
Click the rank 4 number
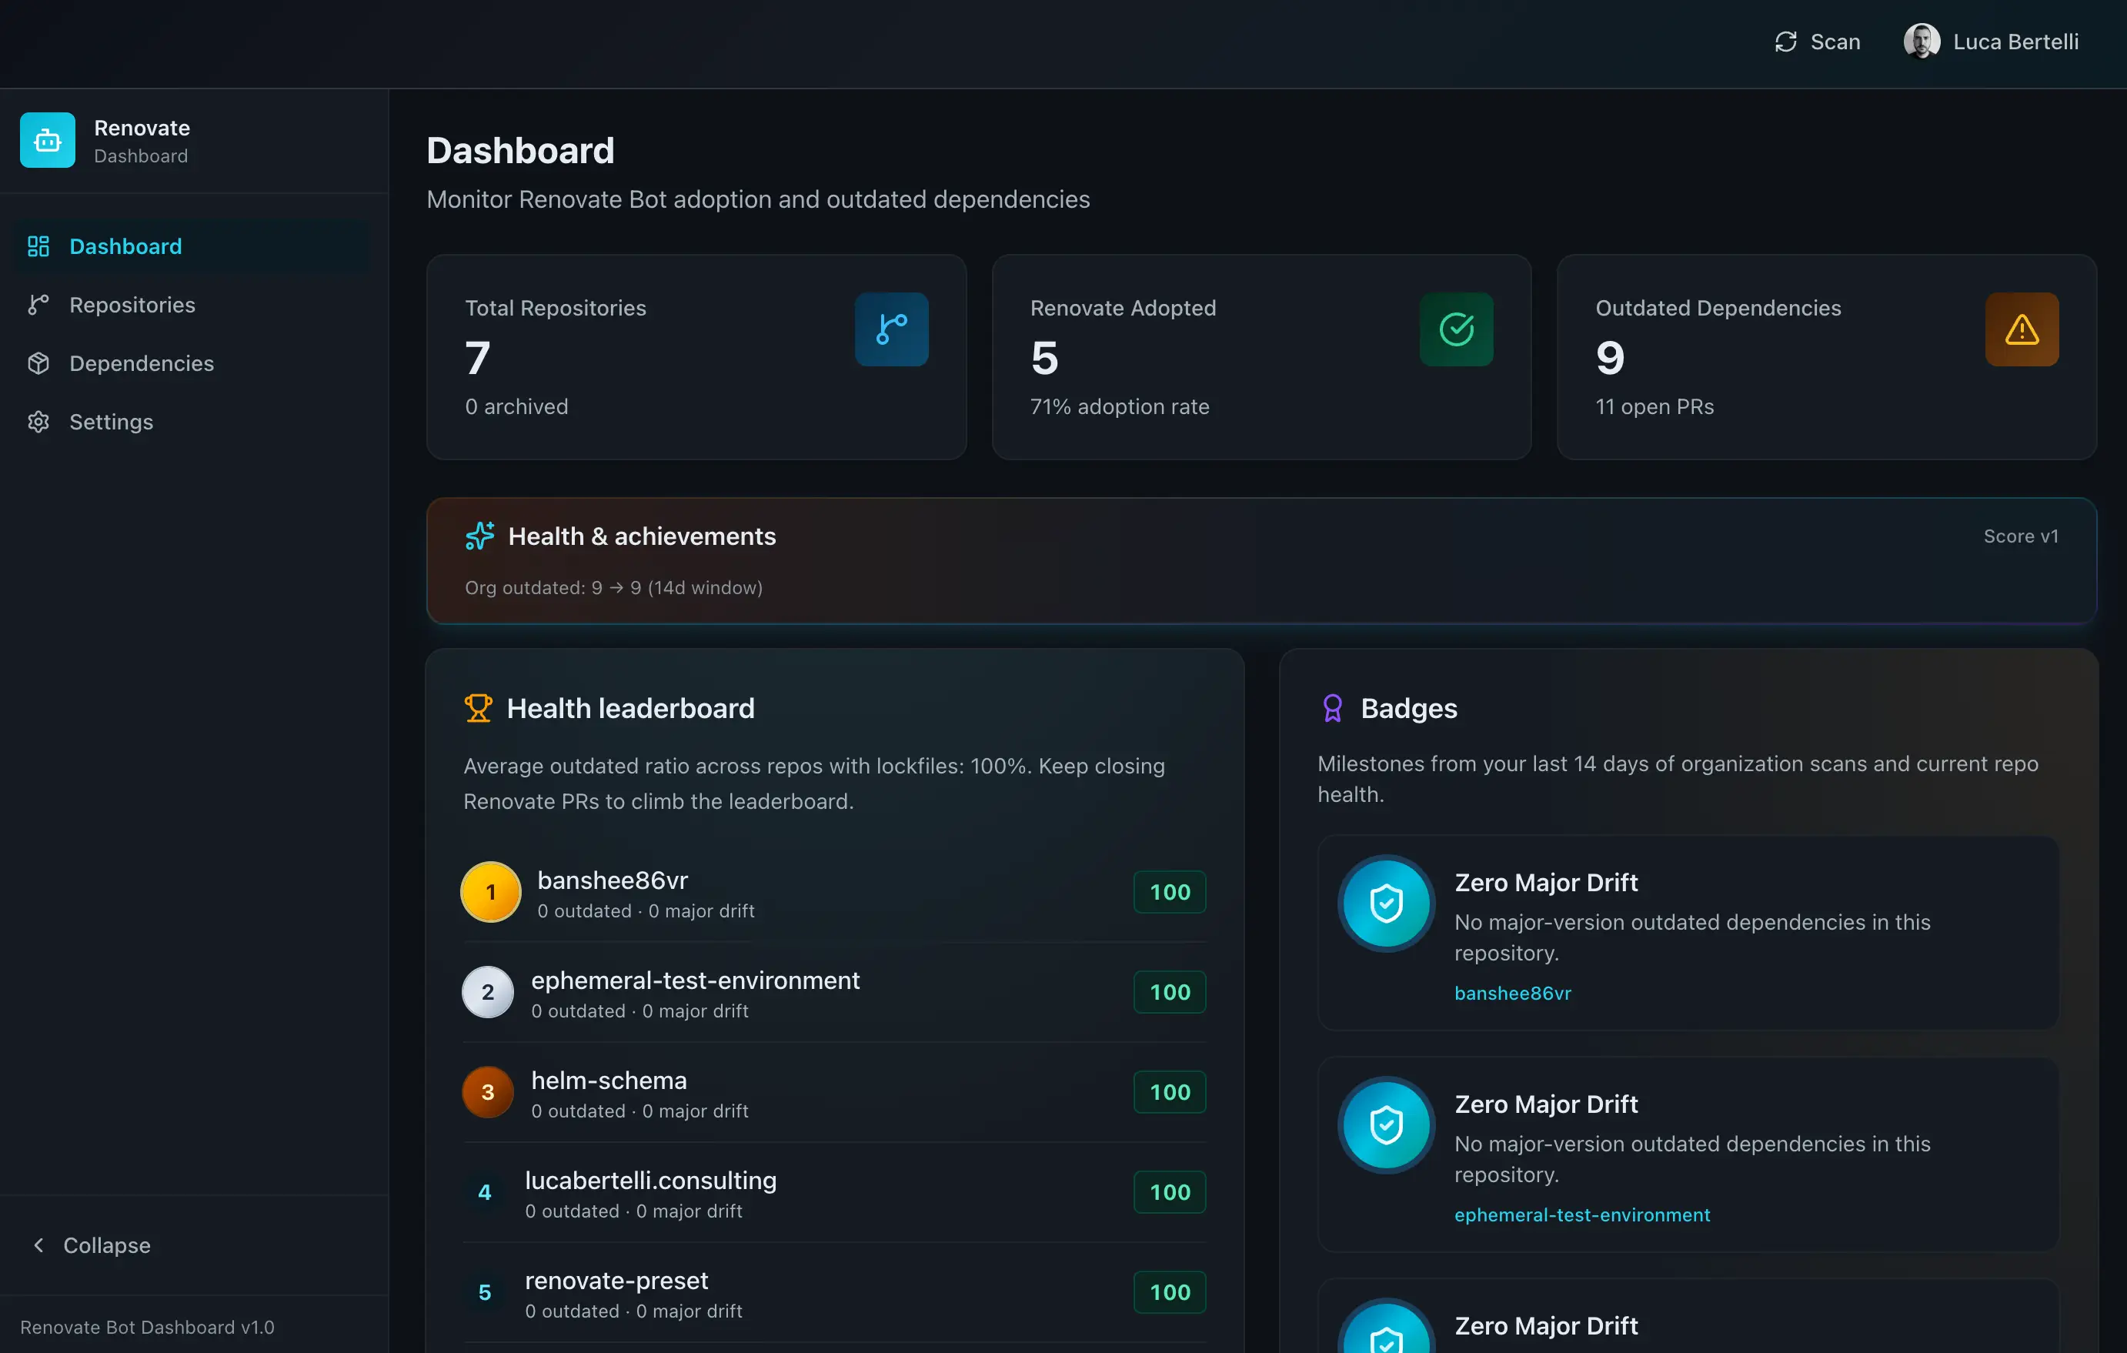point(485,1191)
